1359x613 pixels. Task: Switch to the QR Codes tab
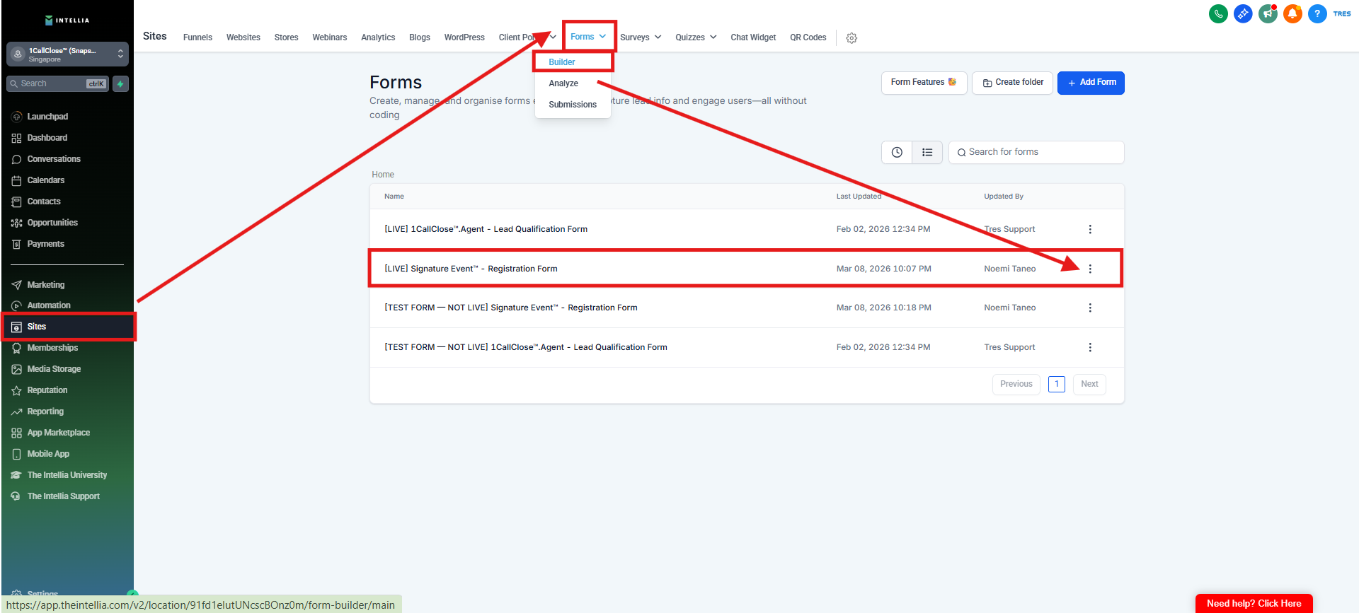808,37
